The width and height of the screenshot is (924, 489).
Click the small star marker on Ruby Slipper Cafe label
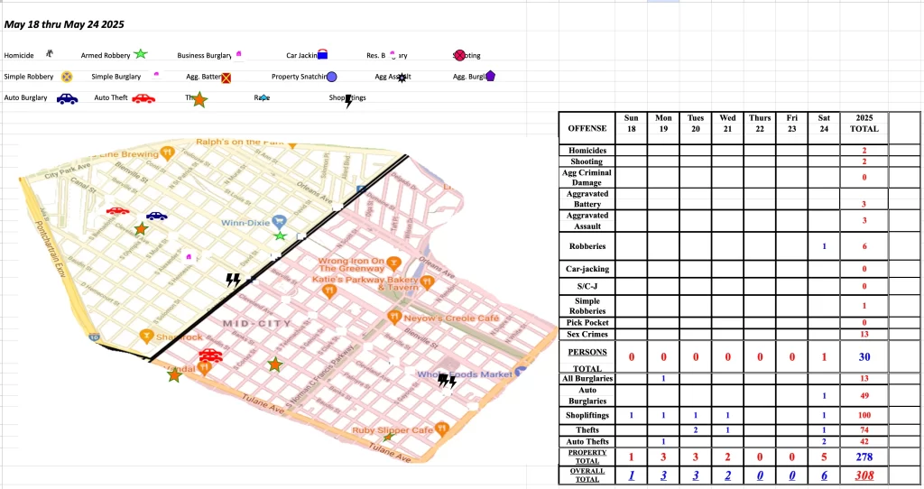coord(387,438)
